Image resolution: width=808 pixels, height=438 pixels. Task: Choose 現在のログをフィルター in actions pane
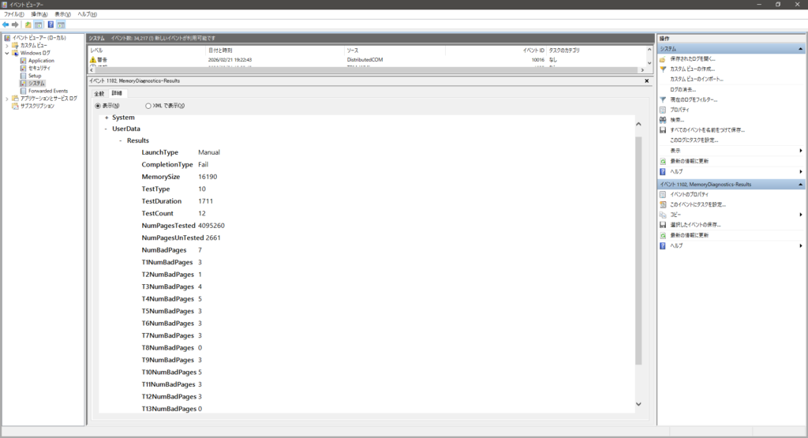point(694,99)
